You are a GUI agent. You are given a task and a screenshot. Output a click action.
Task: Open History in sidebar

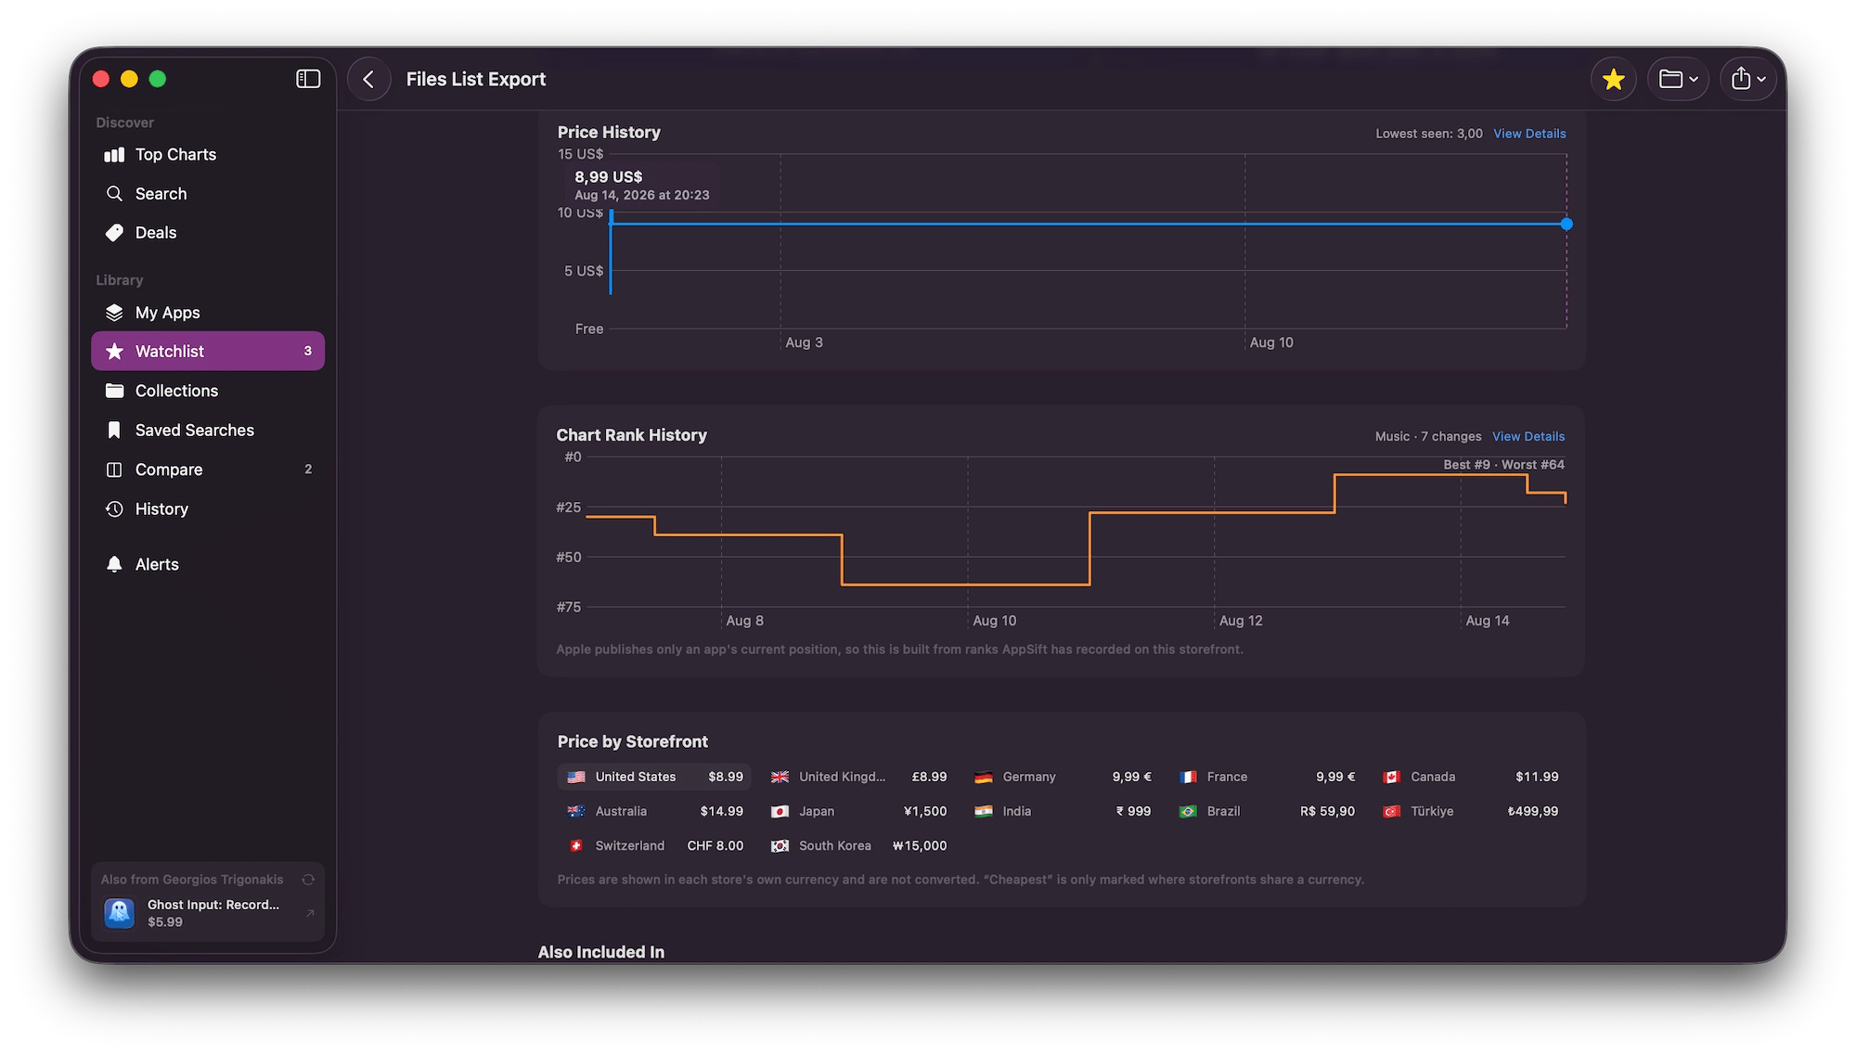208,509
